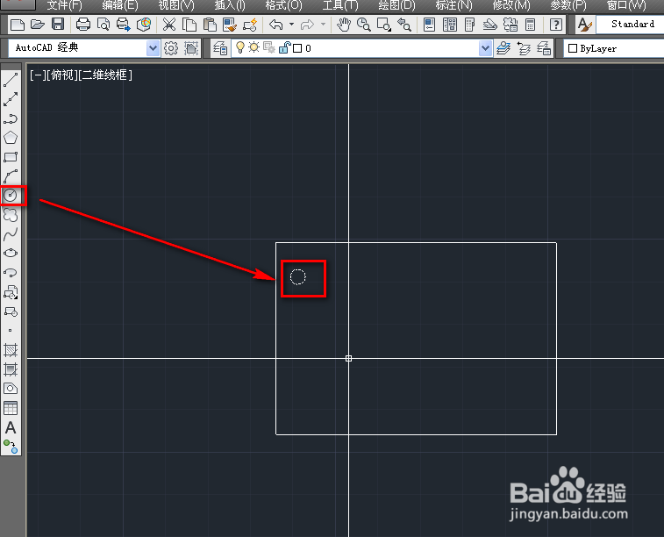The image size is (664, 537).
Task: Toggle viewport freeze icon for layer 0
Action: tap(269, 48)
